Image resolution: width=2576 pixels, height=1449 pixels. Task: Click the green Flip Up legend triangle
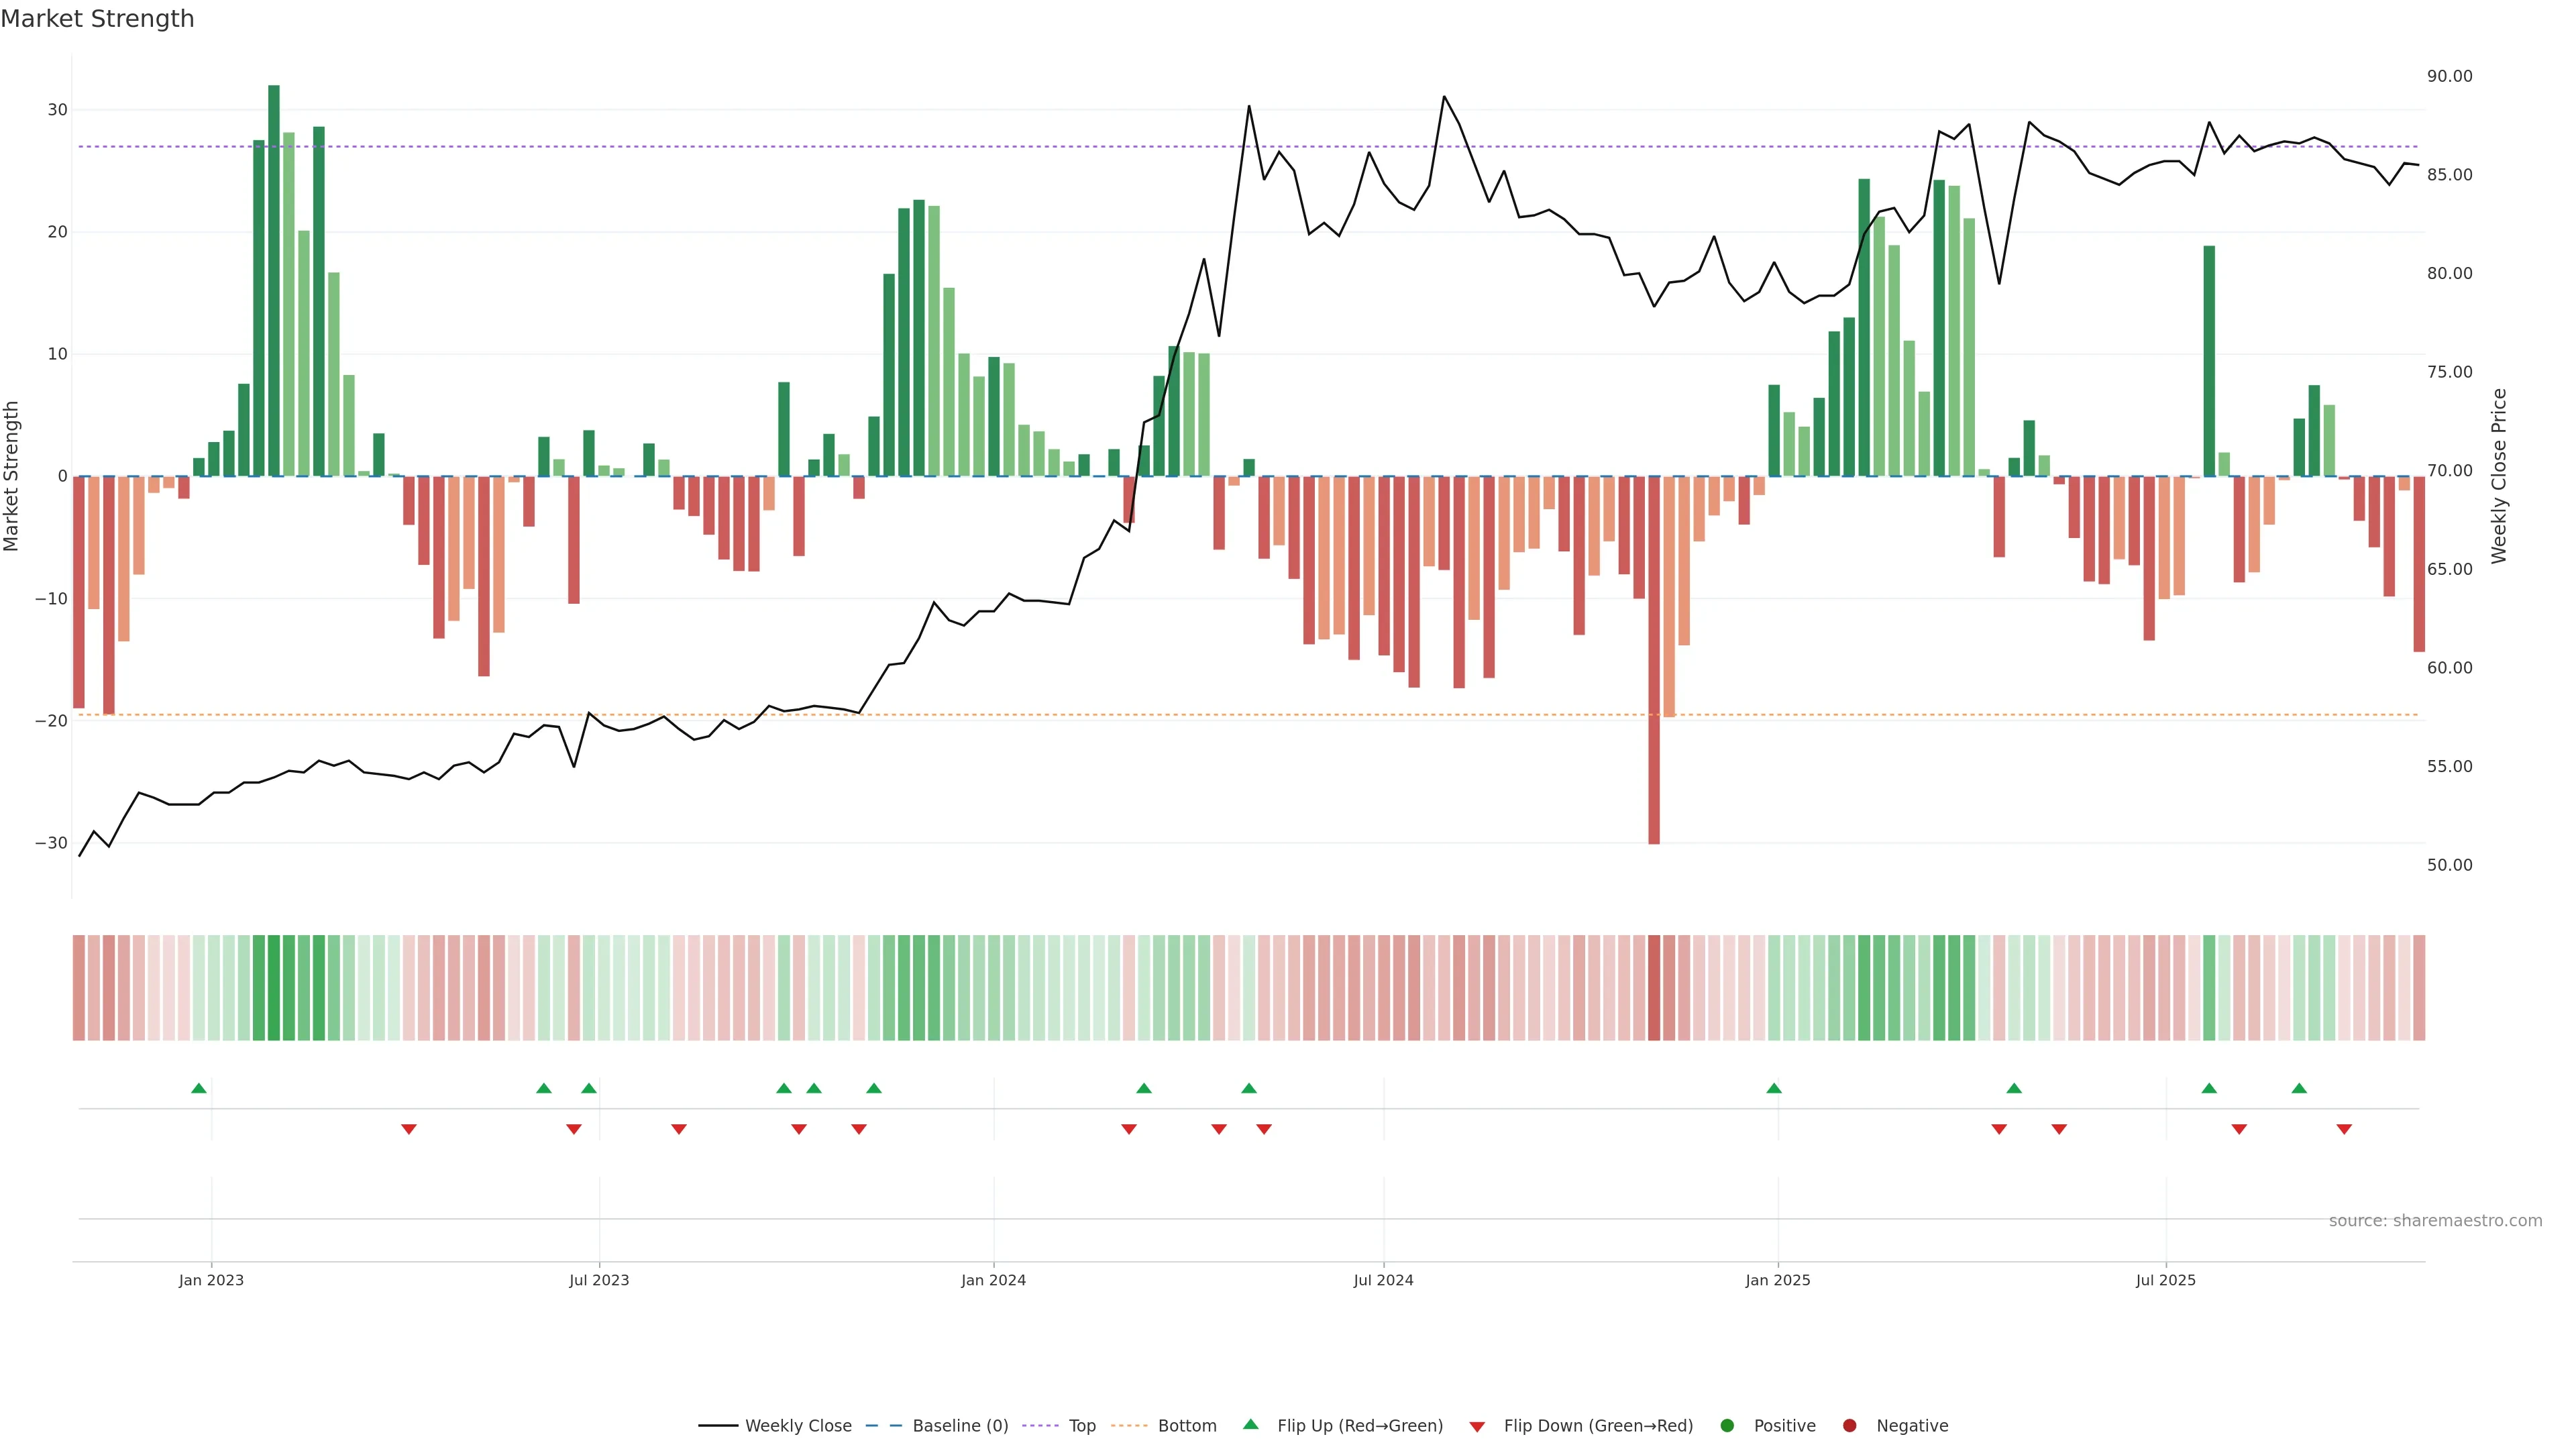click(x=1250, y=1425)
